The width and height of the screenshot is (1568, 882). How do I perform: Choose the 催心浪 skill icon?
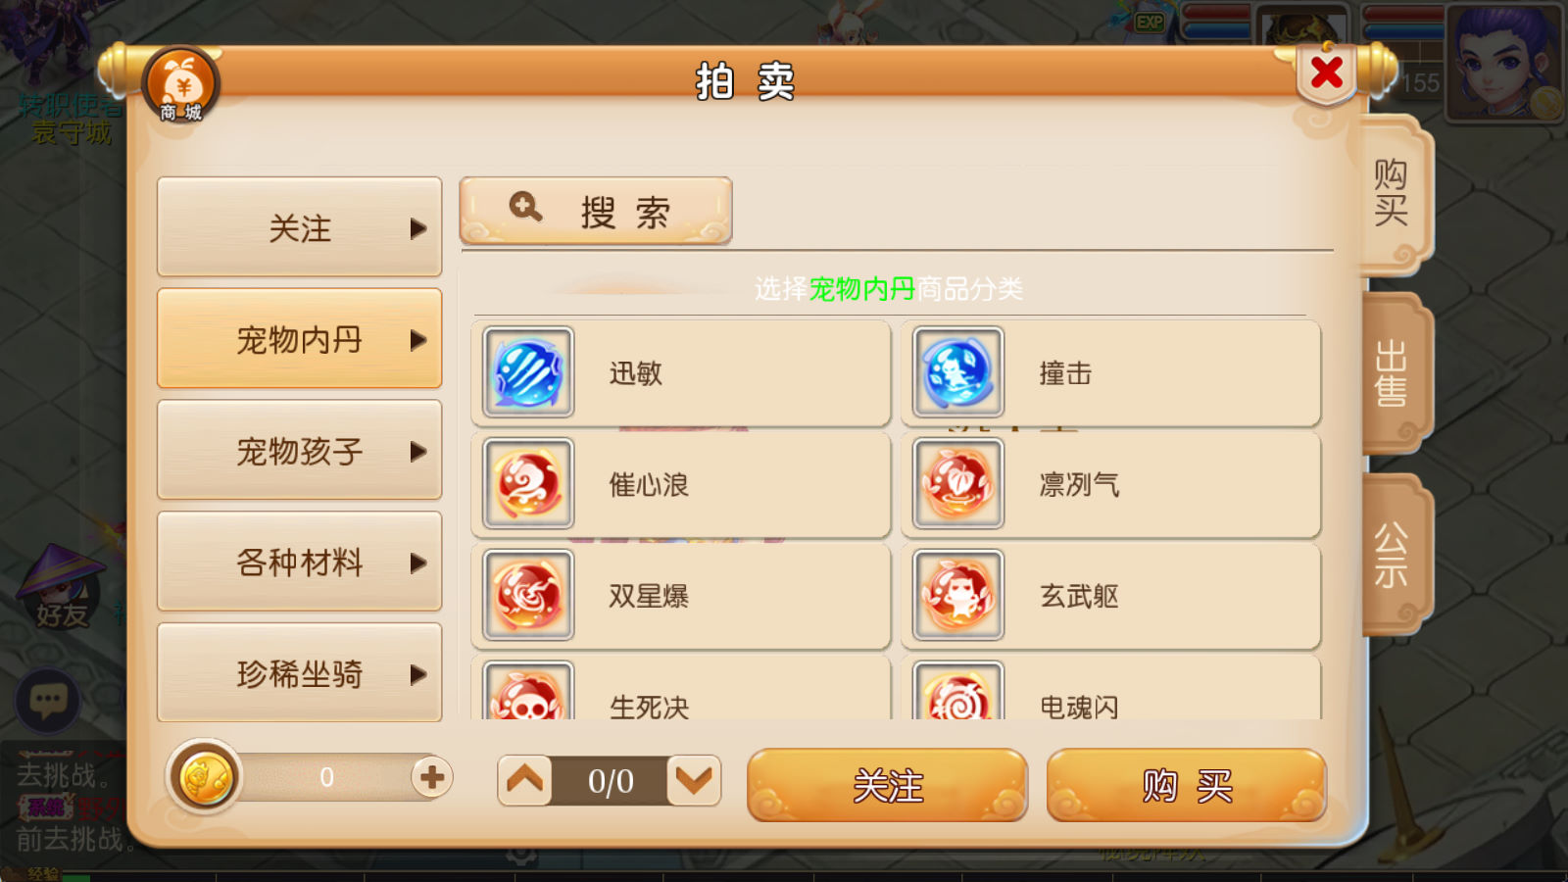(528, 484)
